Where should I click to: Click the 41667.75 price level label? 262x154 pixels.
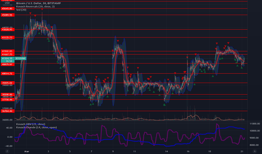click(7, 54)
